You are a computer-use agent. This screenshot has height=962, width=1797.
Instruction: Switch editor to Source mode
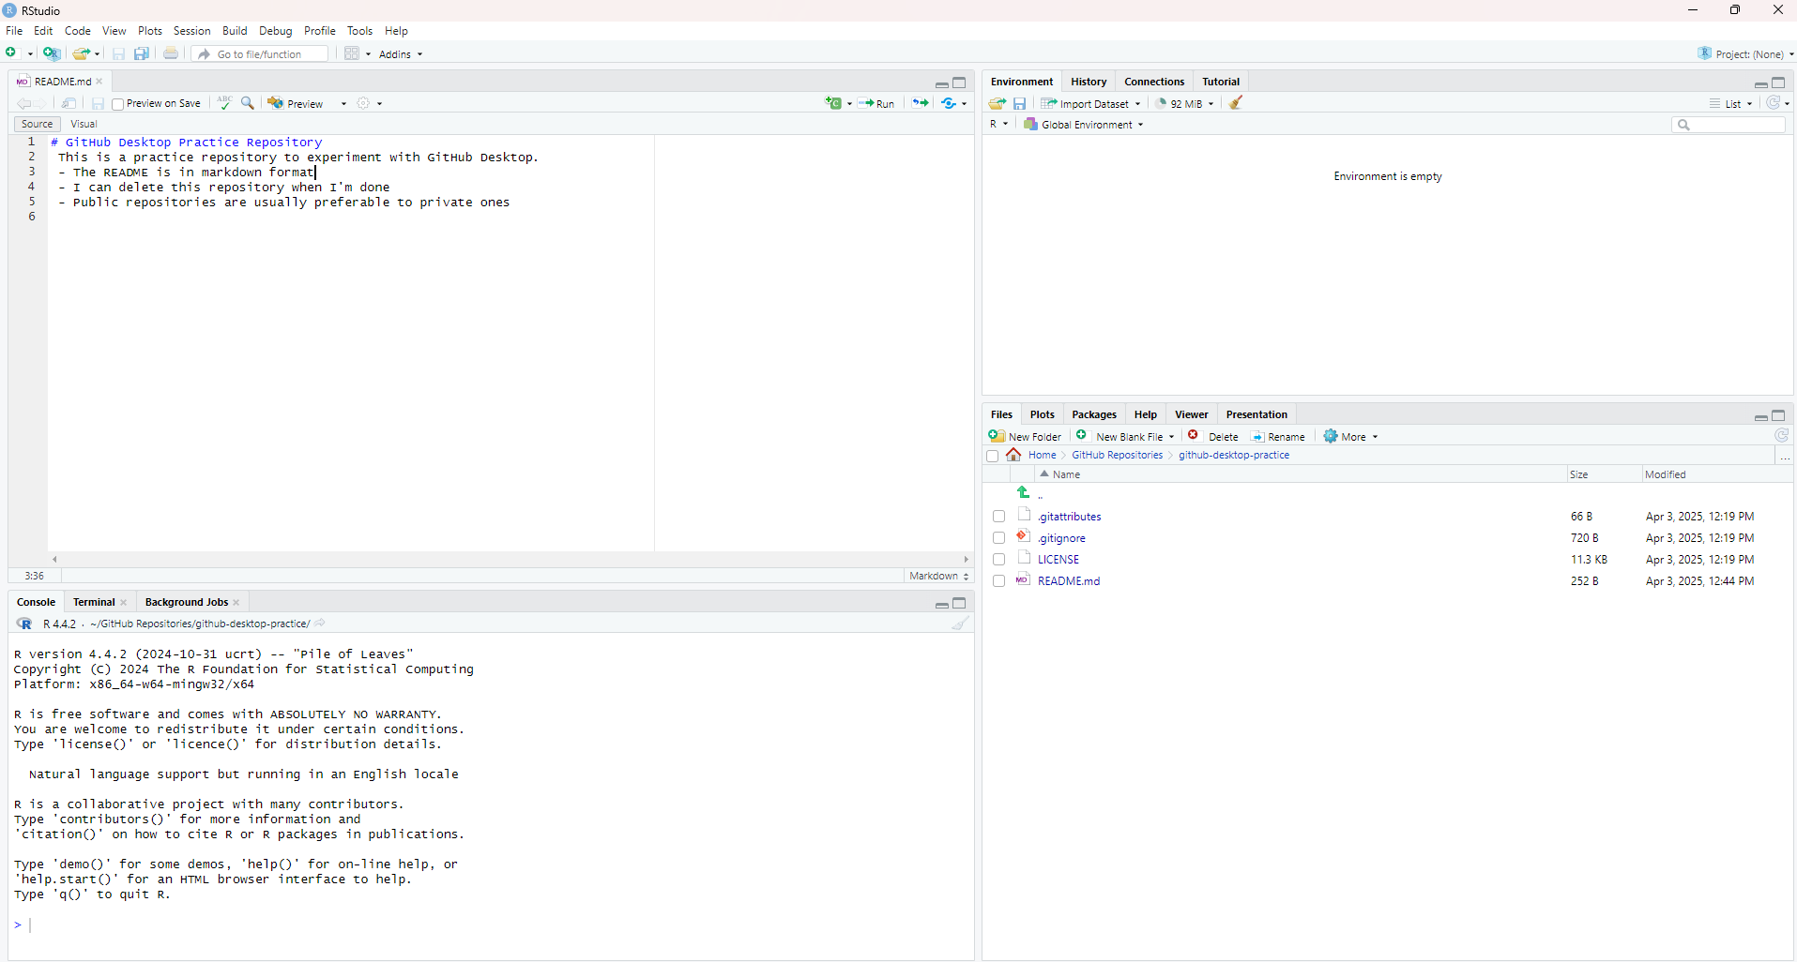click(x=37, y=124)
